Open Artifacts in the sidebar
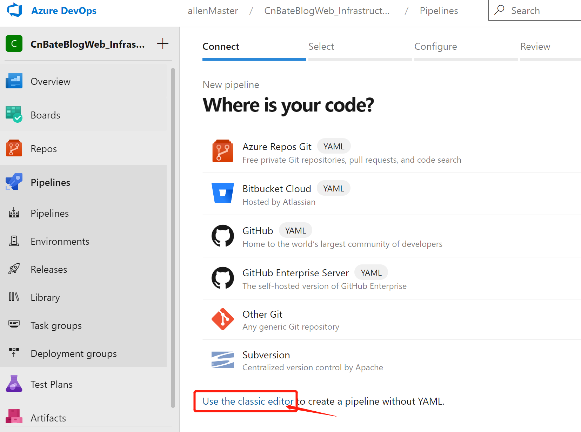581x432 pixels. tap(48, 418)
